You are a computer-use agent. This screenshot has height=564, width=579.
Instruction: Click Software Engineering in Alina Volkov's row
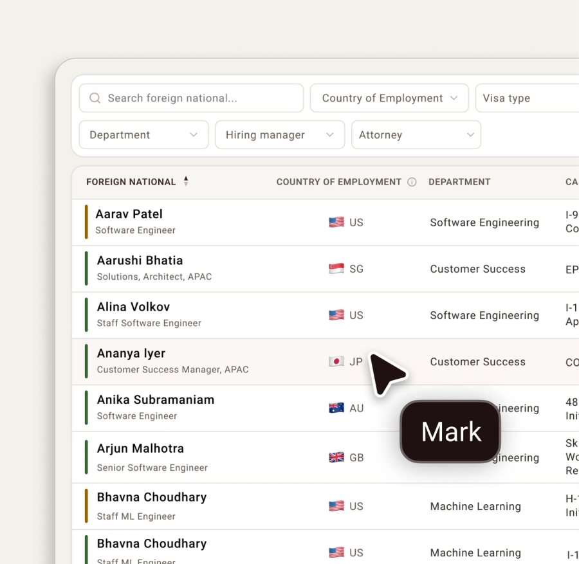(484, 316)
